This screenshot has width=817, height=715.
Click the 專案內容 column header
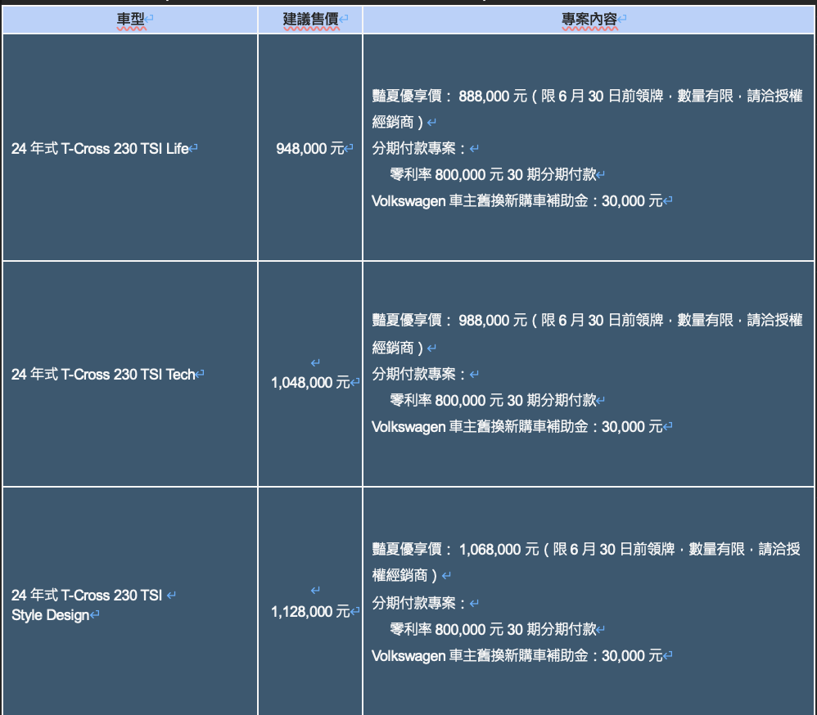tap(589, 19)
